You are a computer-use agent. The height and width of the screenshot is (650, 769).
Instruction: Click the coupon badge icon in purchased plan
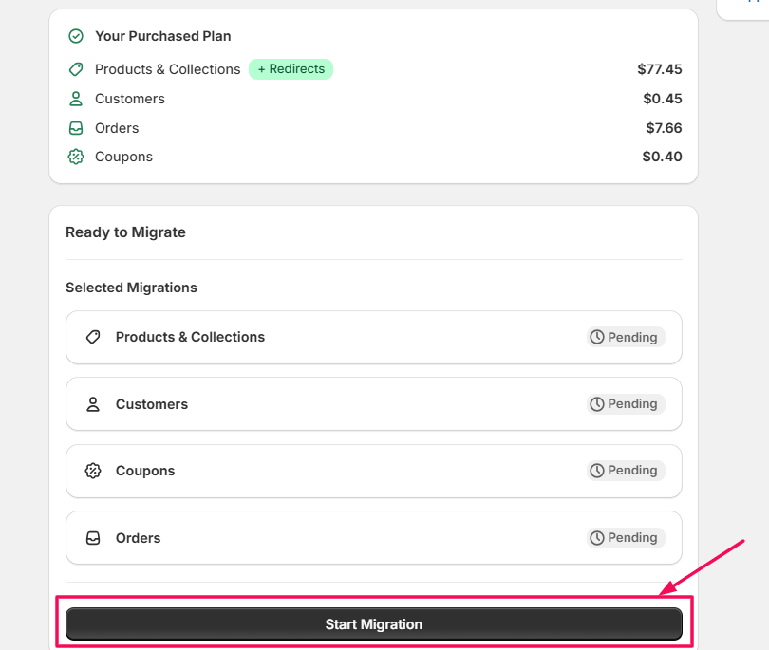76,157
